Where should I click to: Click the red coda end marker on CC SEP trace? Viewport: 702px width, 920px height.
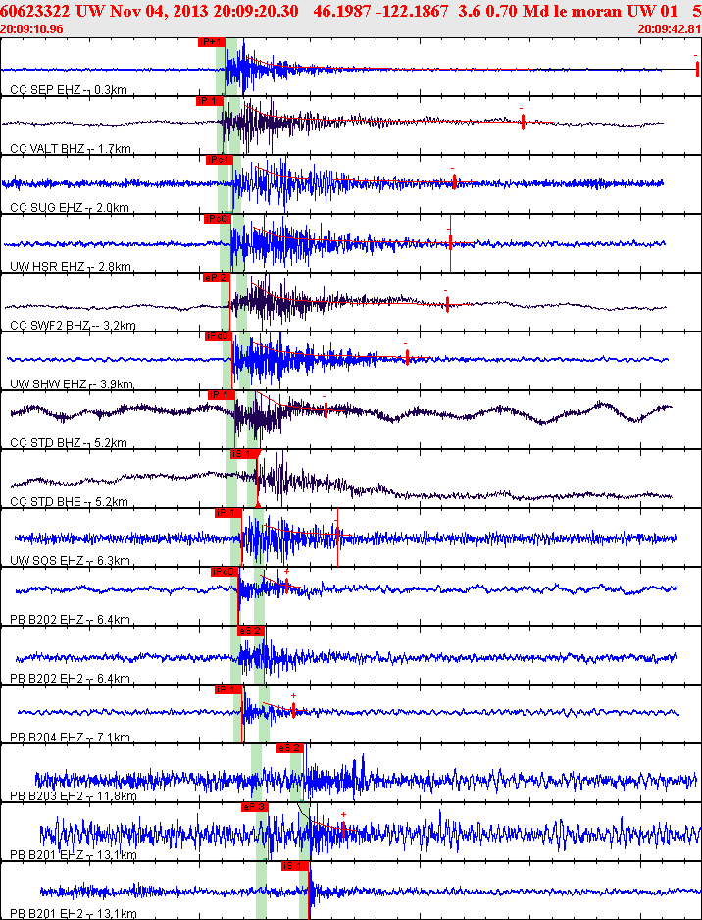click(x=697, y=69)
